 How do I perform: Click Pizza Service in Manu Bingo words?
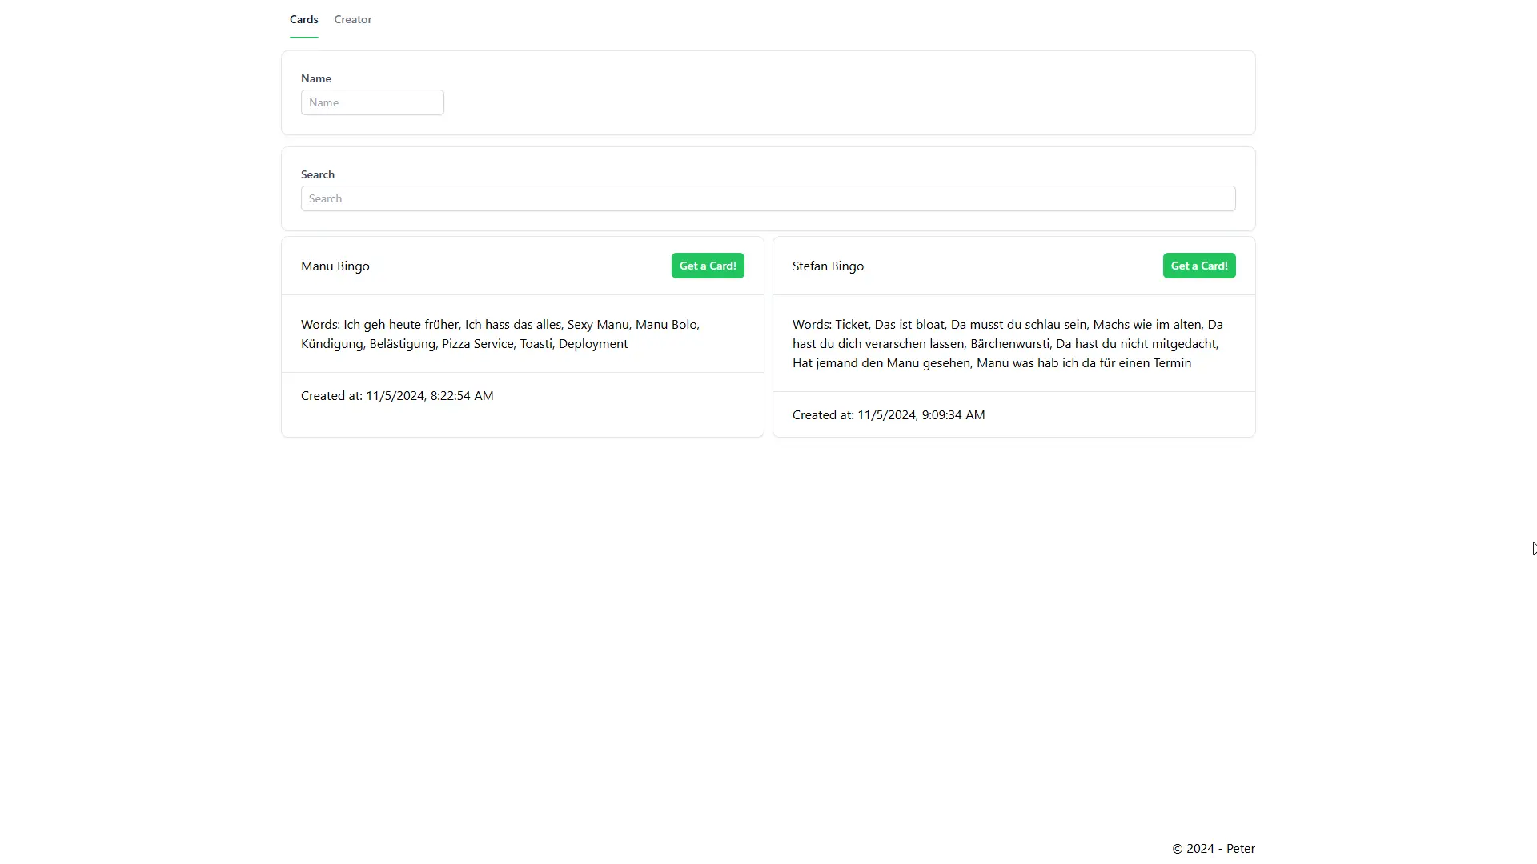[477, 344]
